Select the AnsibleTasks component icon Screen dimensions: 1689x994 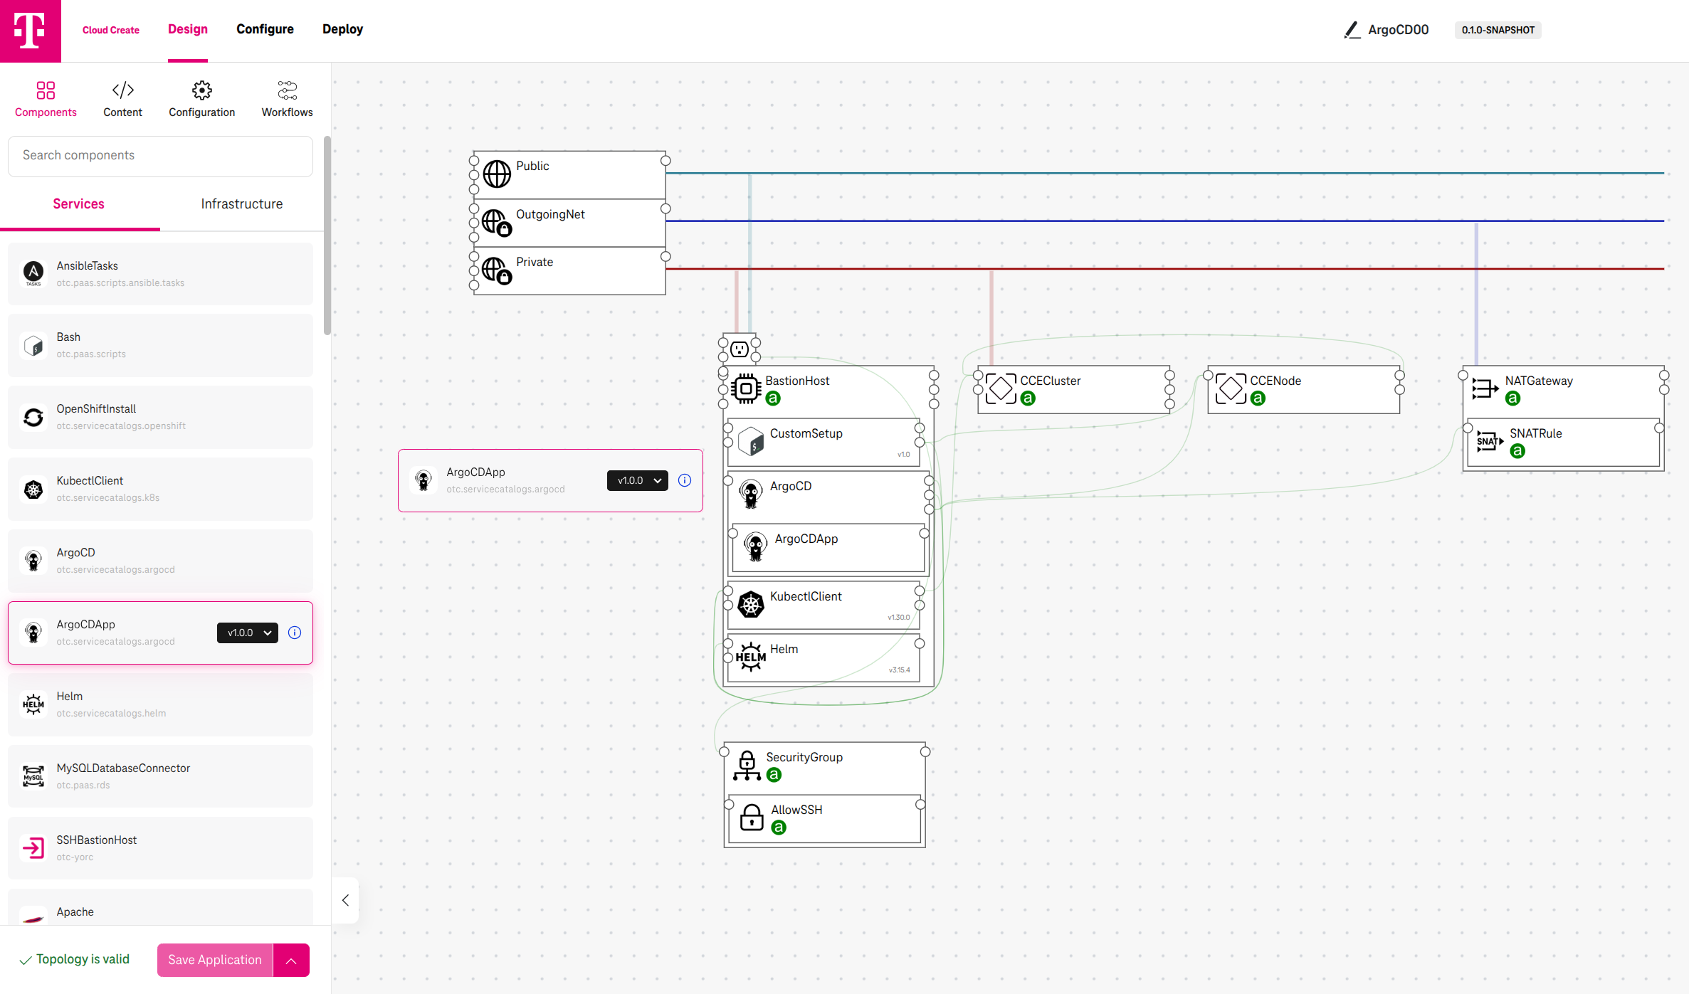tap(33, 273)
